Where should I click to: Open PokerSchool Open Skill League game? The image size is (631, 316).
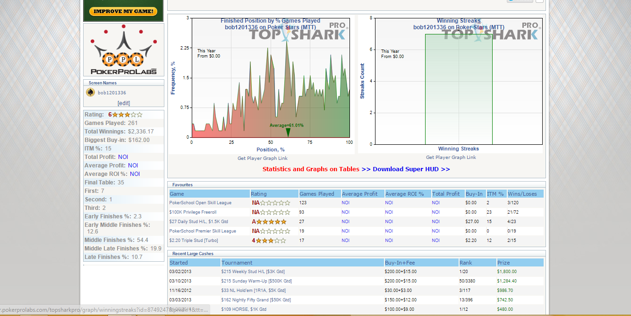click(200, 203)
